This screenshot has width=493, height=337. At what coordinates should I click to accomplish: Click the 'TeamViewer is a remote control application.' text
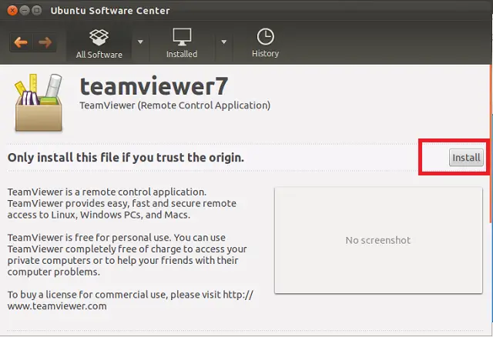pyautogui.click(x=107, y=192)
